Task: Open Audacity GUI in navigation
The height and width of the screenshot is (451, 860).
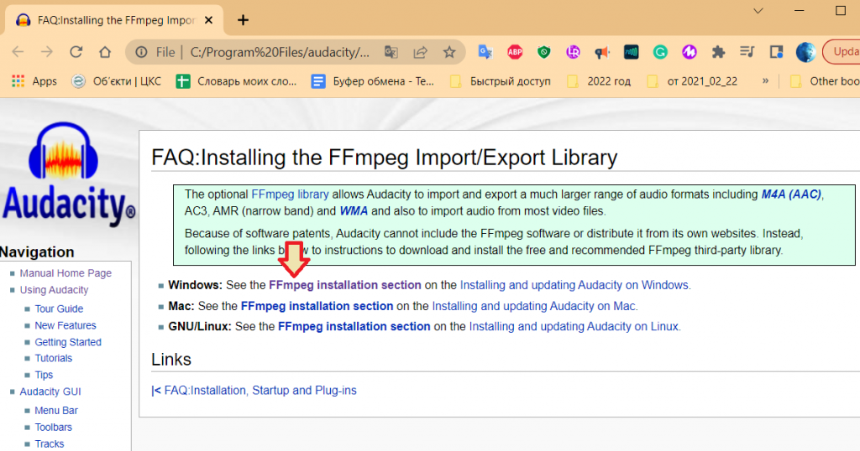Action: pyautogui.click(x=50, y=391)
